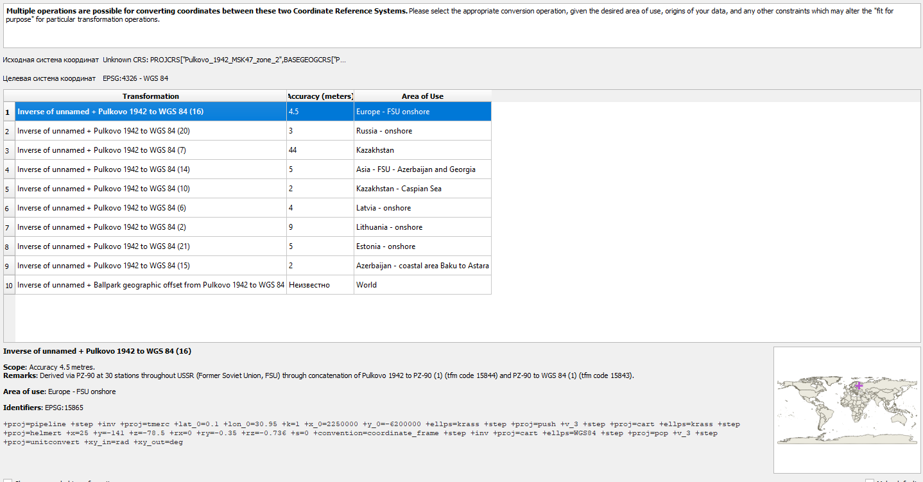Select the 'Lithuania - onshore' cell

pyautogui.click(x=422, y=227)
